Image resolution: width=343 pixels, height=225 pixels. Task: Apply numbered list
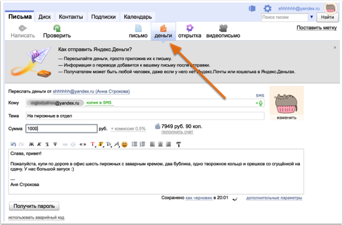[142, 144]
